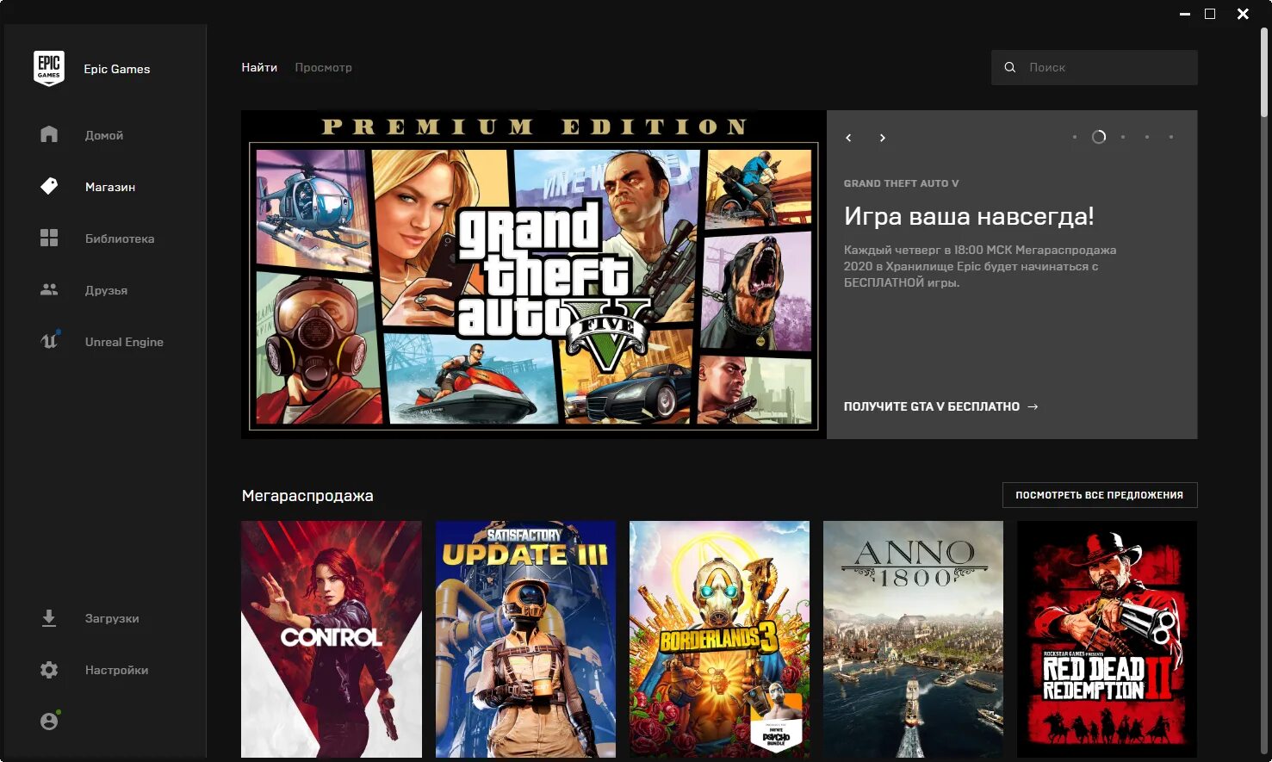Open the Friends people icon

(x=49, y=289)
